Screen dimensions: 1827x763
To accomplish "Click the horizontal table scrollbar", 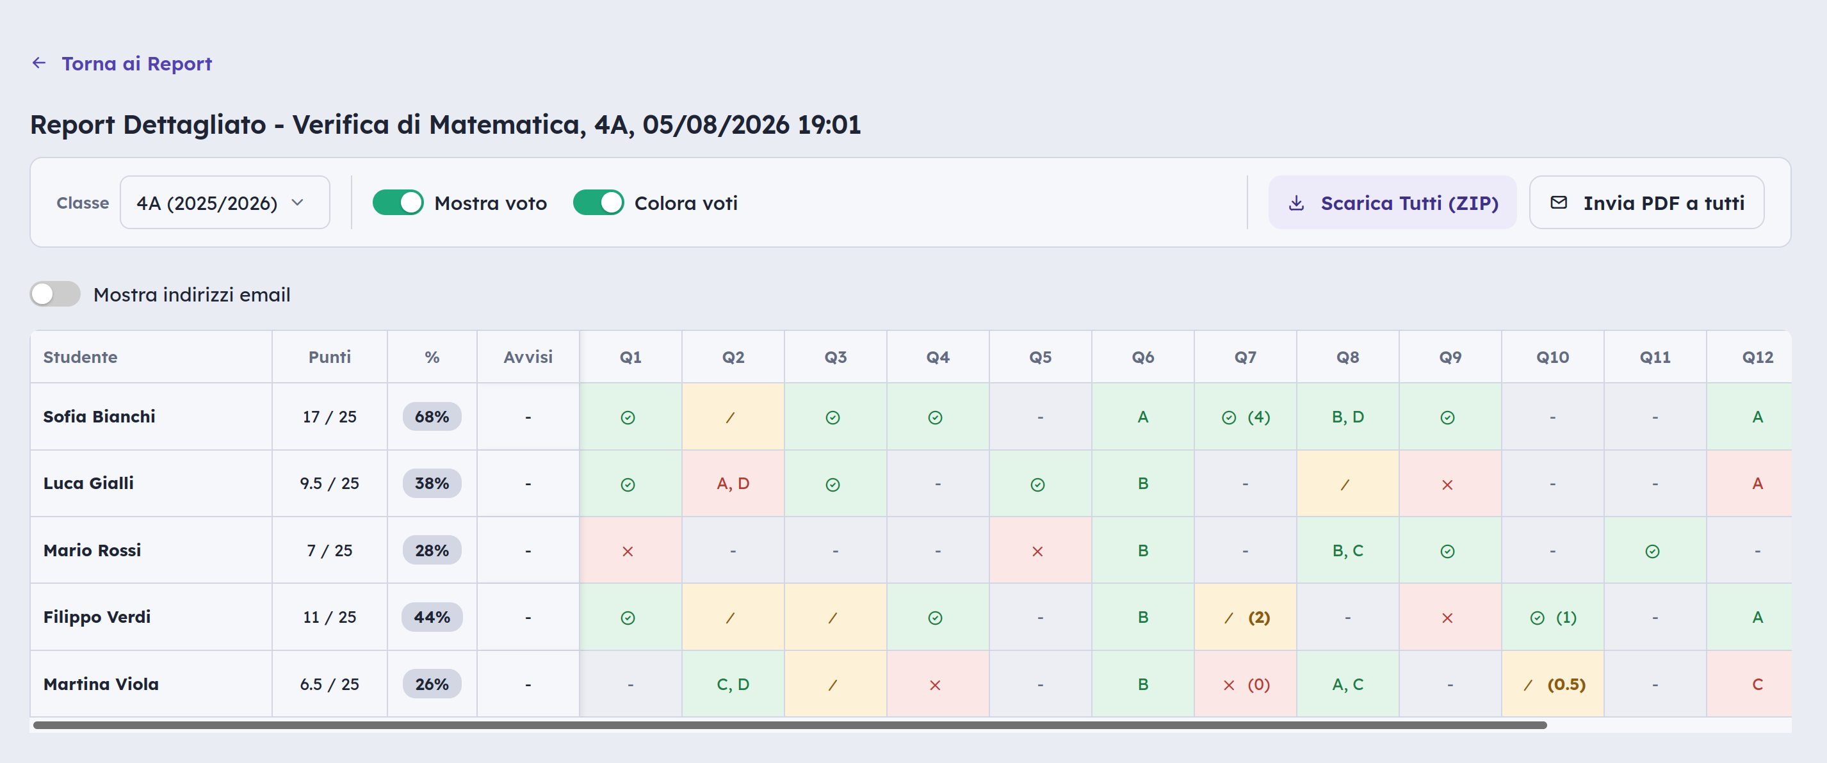I will pyautogui.click(x=790, y=725).
